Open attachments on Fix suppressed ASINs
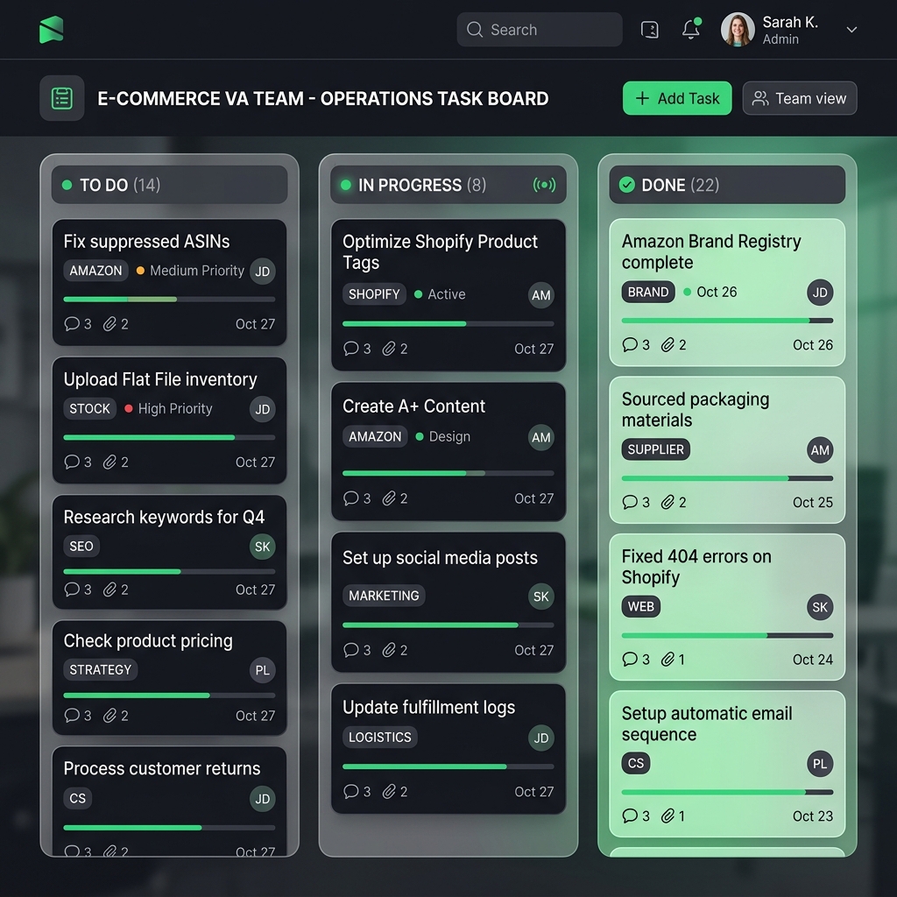897x897 pixels. tap(116, 324)
